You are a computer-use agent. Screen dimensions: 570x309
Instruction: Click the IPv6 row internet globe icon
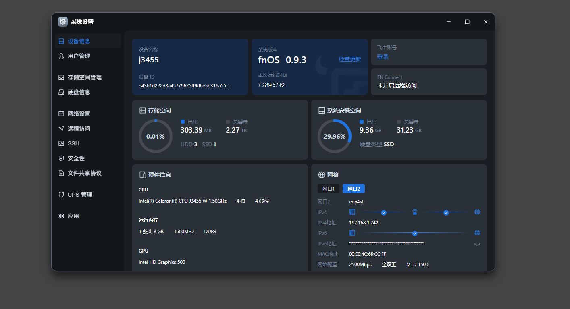tap(477, 233)
